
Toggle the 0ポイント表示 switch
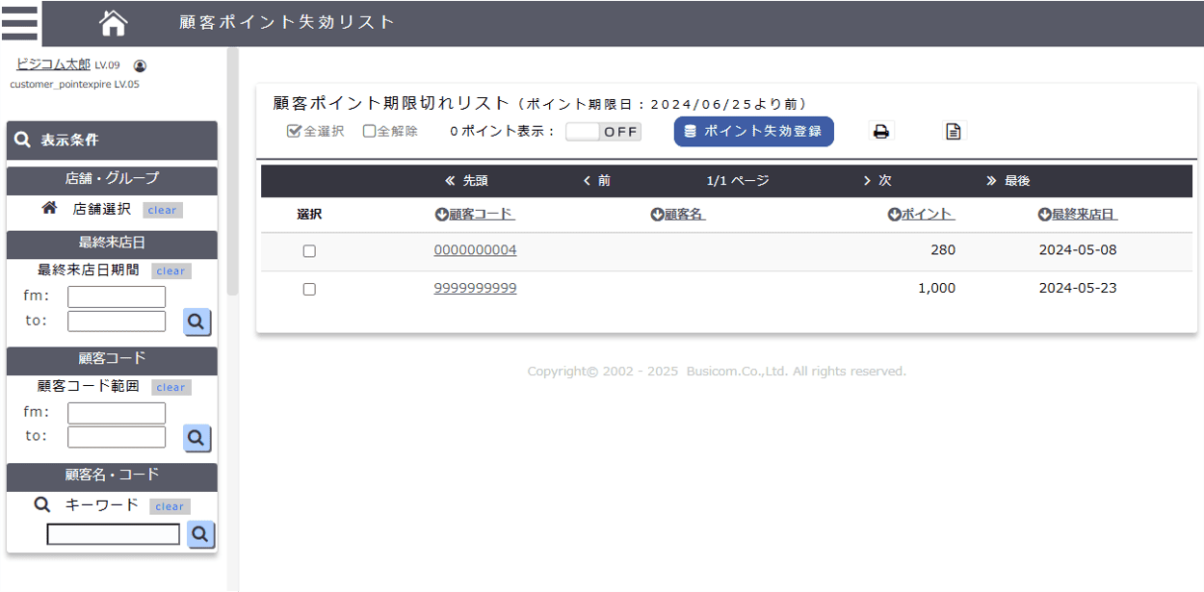point(603,132)
